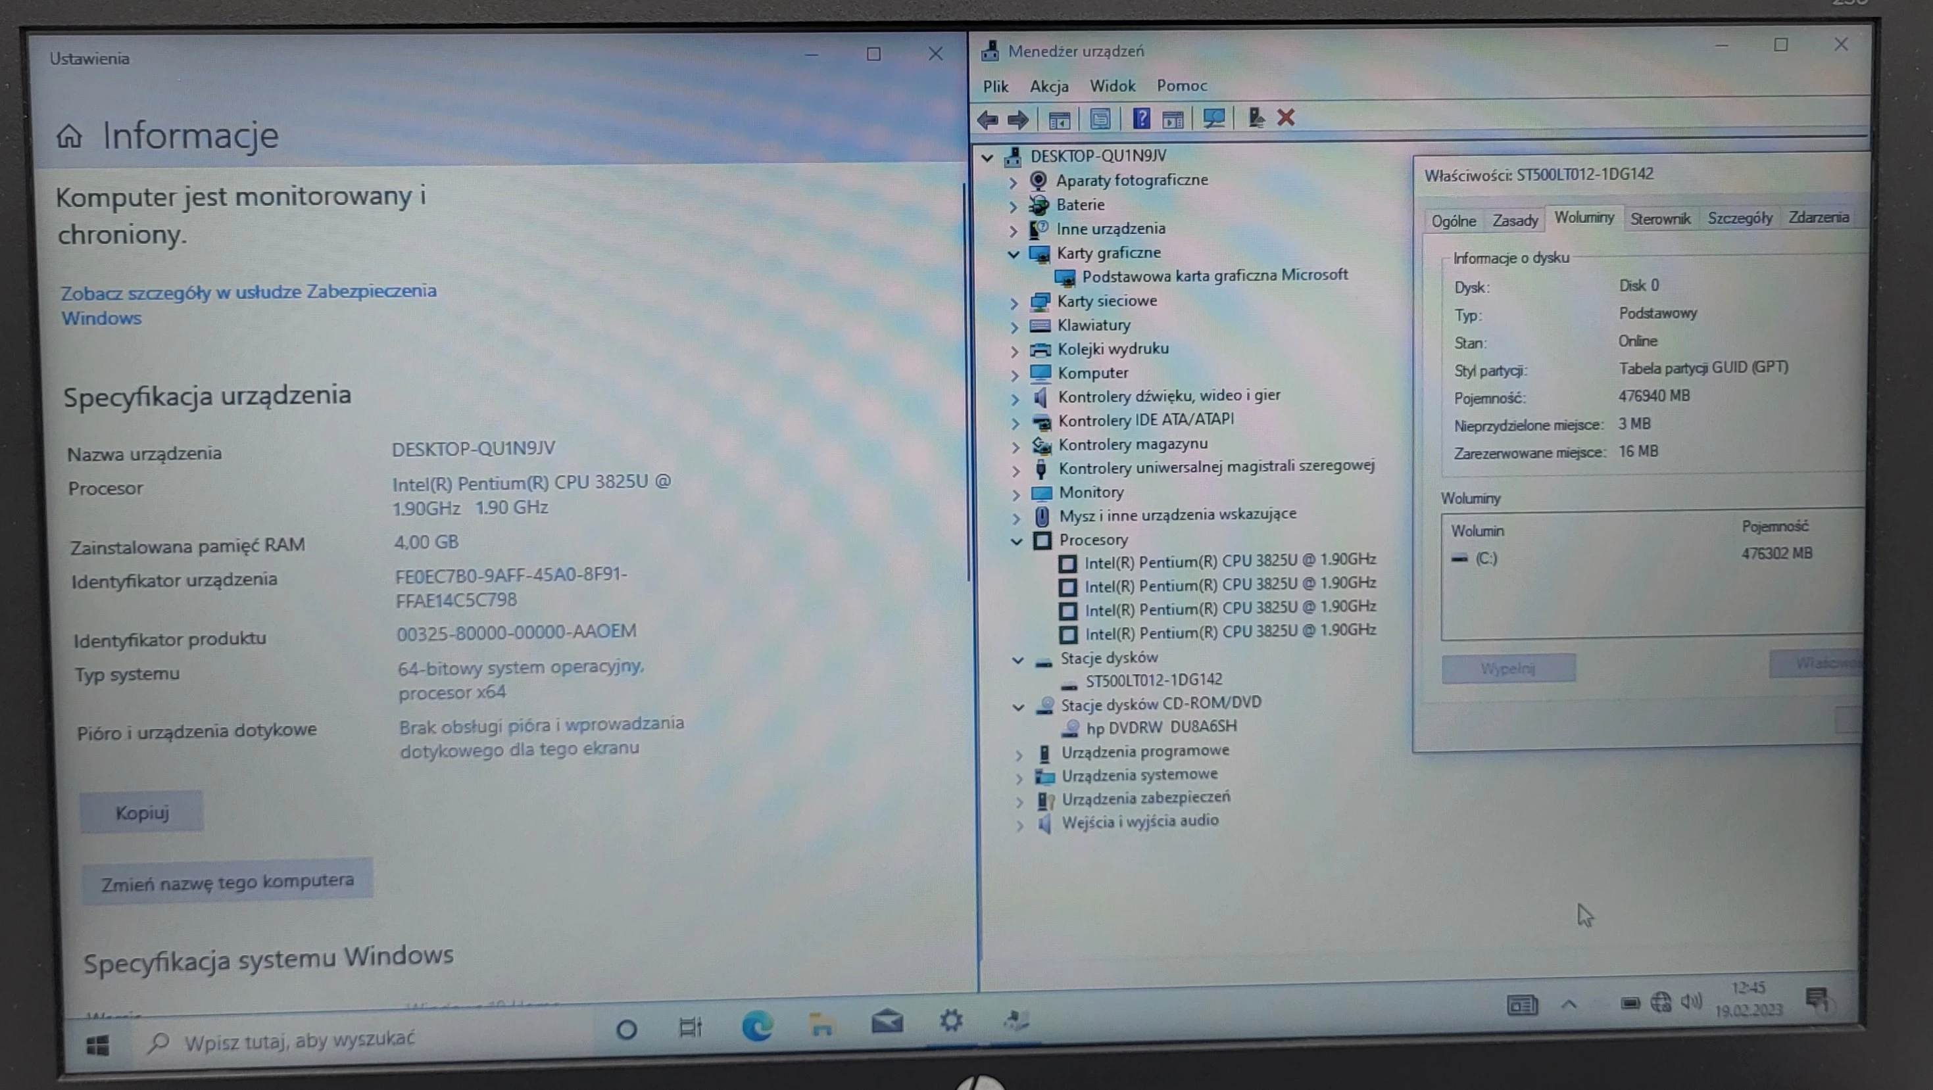Screen dimensions: 1933x1090
Task: Click the Show/hide console tree toolbar icon
Action: tap(1059, 120)
